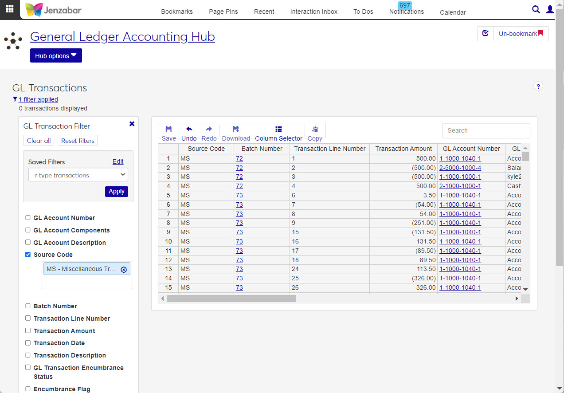Open the user profile icon
This screenshot has height=393, width=564.
(550, 9)
